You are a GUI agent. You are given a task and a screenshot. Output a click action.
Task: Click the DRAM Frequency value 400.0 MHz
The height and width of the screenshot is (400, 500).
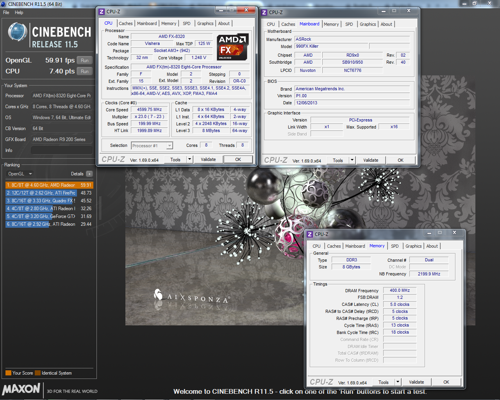(400, 290)
